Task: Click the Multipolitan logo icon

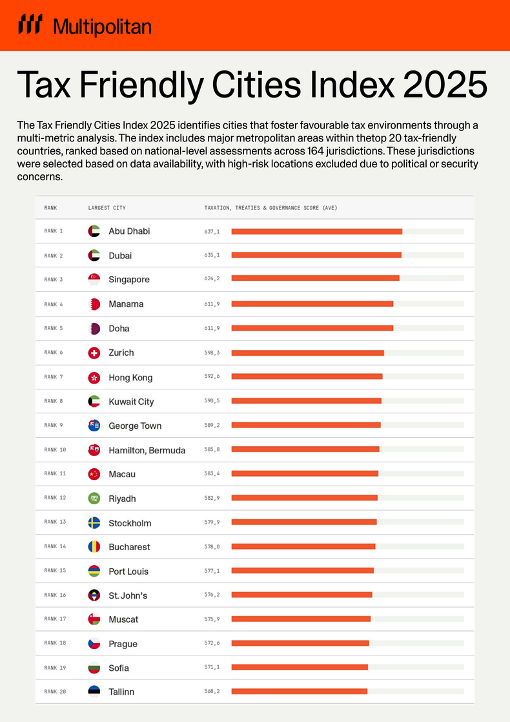Action: click(x=30, y=25)
